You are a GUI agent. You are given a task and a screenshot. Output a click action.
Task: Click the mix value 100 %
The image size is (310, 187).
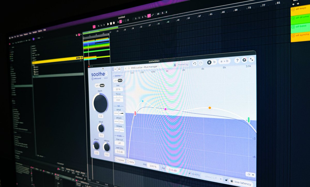[x=153, y=166]
